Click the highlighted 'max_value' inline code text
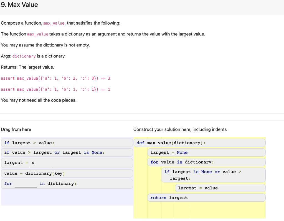284x221 pixels. 54,23
